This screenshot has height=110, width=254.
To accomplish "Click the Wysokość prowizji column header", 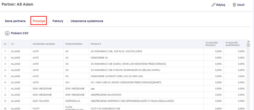I will [x=212, y=44].
